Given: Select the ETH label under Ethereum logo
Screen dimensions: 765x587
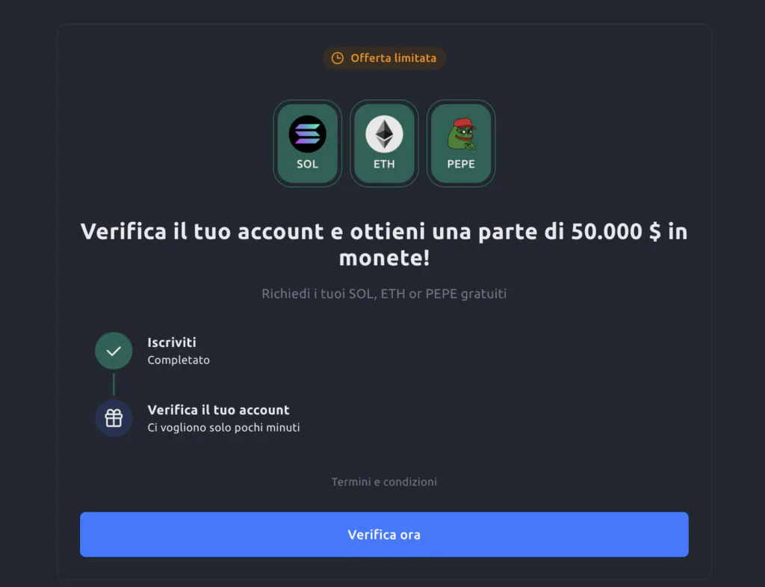Looking at the screenshot, I should coord(384,164).
